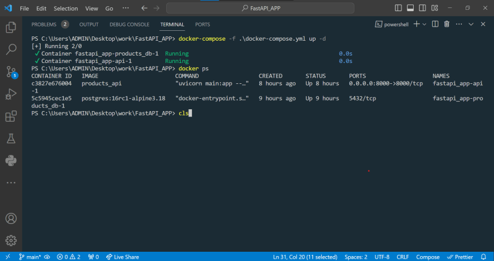
Task: Open the Go menu
Action: click(109, 9)
